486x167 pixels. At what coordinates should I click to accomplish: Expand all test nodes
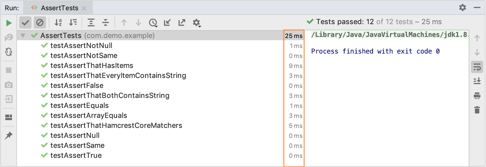(x=91, y=22)
